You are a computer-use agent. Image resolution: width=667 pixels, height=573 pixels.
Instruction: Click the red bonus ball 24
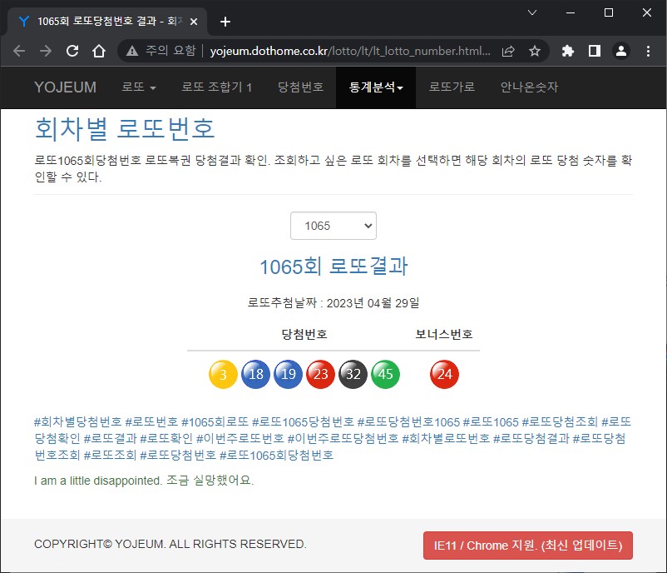[444, 374]
